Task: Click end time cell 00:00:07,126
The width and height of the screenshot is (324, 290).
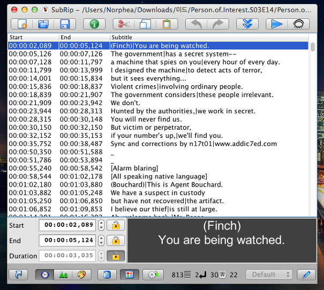Action: [x=81, y=54]
